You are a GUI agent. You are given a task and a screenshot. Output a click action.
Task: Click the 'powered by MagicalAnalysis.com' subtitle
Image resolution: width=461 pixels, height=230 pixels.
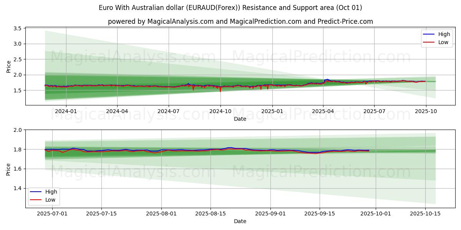[x=240, y=21]
